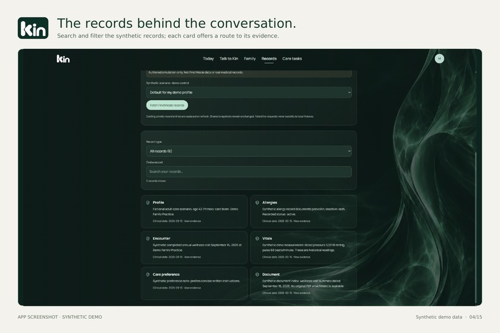Click the shield icon on the Vitals card
The height and width of the screenshot is (333, 500).
click(x=257, y=239)
